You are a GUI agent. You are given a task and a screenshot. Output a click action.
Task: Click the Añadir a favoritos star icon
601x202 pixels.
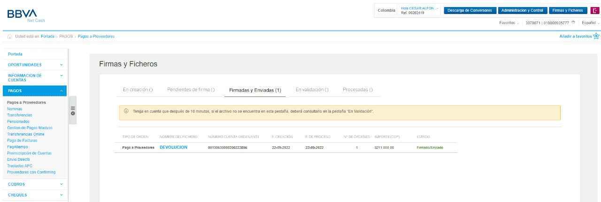597,36
